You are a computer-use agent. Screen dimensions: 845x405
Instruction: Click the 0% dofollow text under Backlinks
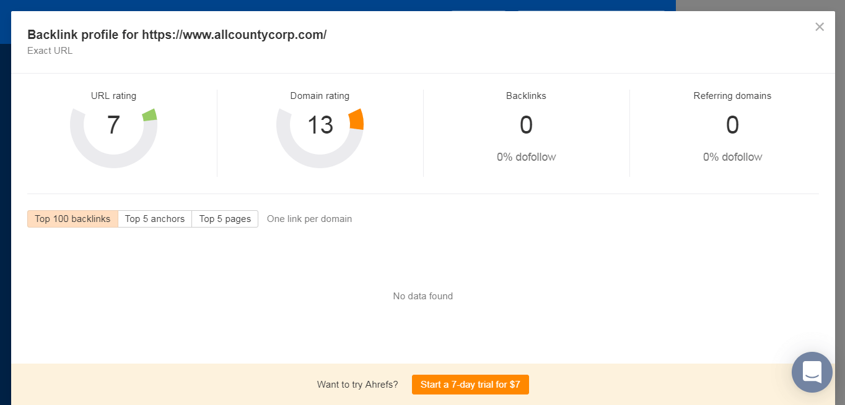point(526,157)
